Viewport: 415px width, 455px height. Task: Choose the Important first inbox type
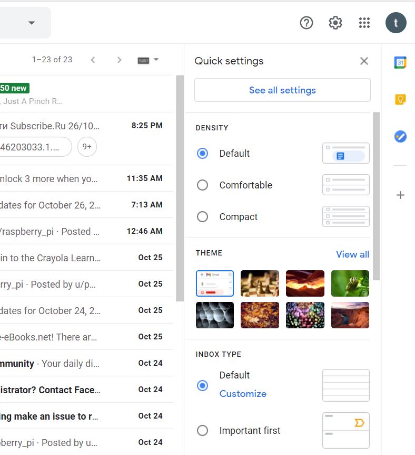click(x=202, y=431)
